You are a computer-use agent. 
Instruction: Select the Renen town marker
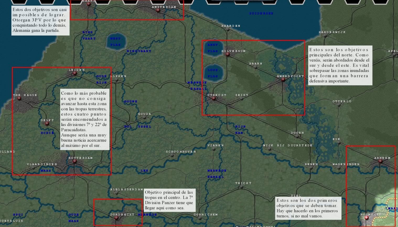pos(311,167)
